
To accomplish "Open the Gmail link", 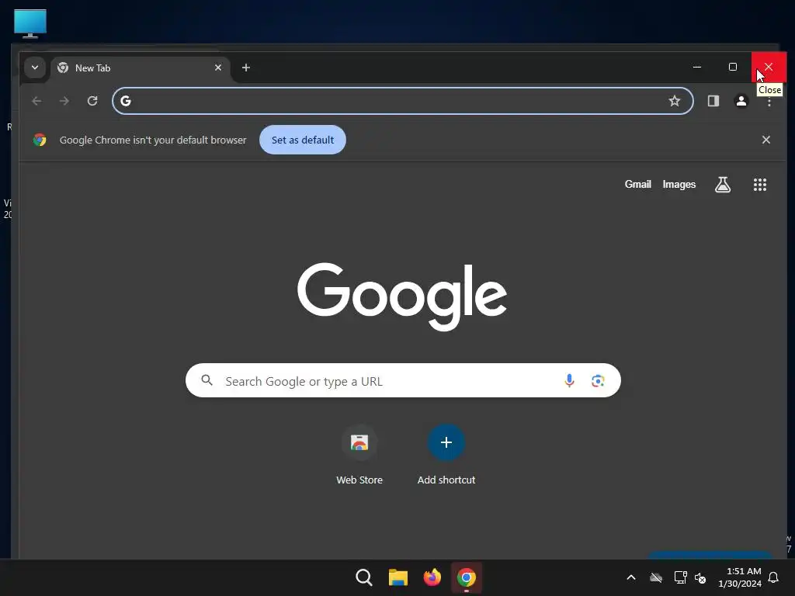I will (x=638, y=185).
